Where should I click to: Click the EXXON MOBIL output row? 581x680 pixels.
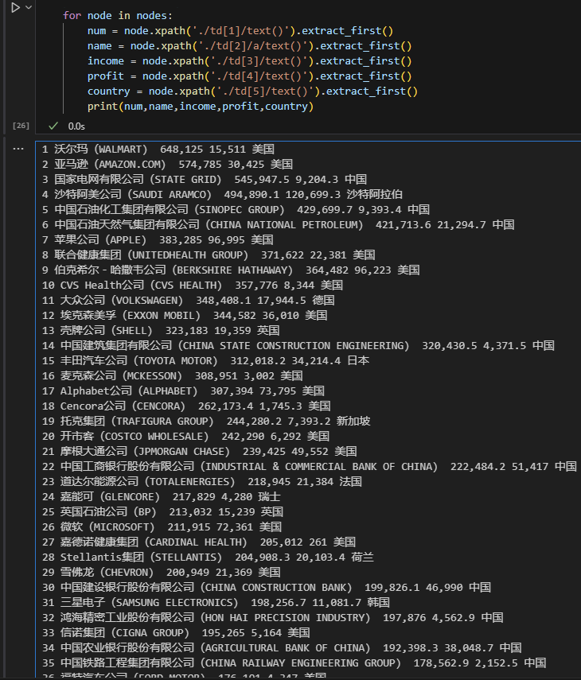(185, 315)
